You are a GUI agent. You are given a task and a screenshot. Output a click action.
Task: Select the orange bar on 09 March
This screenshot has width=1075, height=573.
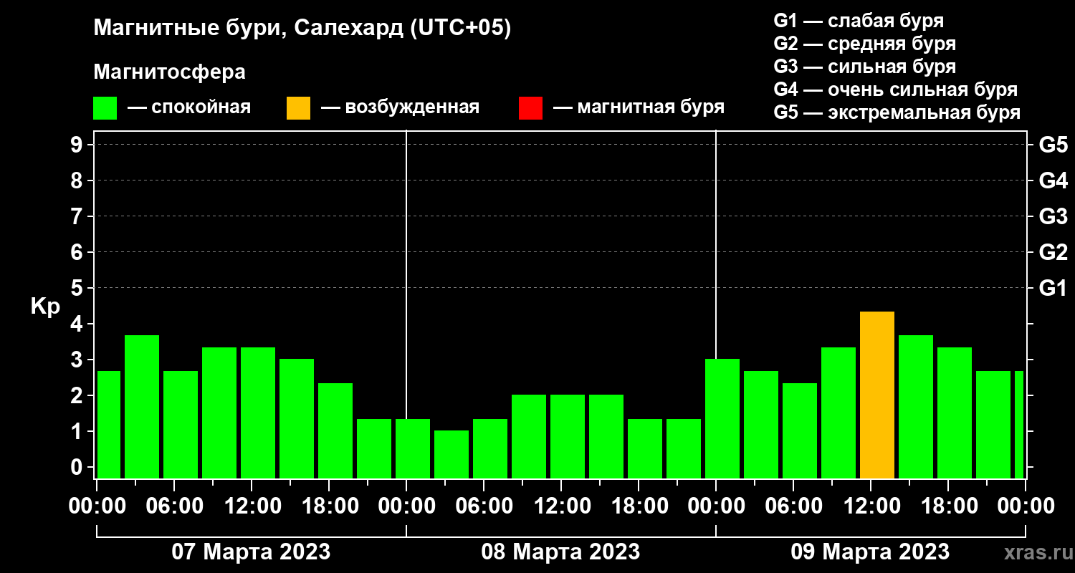click(x=877, y=395)
